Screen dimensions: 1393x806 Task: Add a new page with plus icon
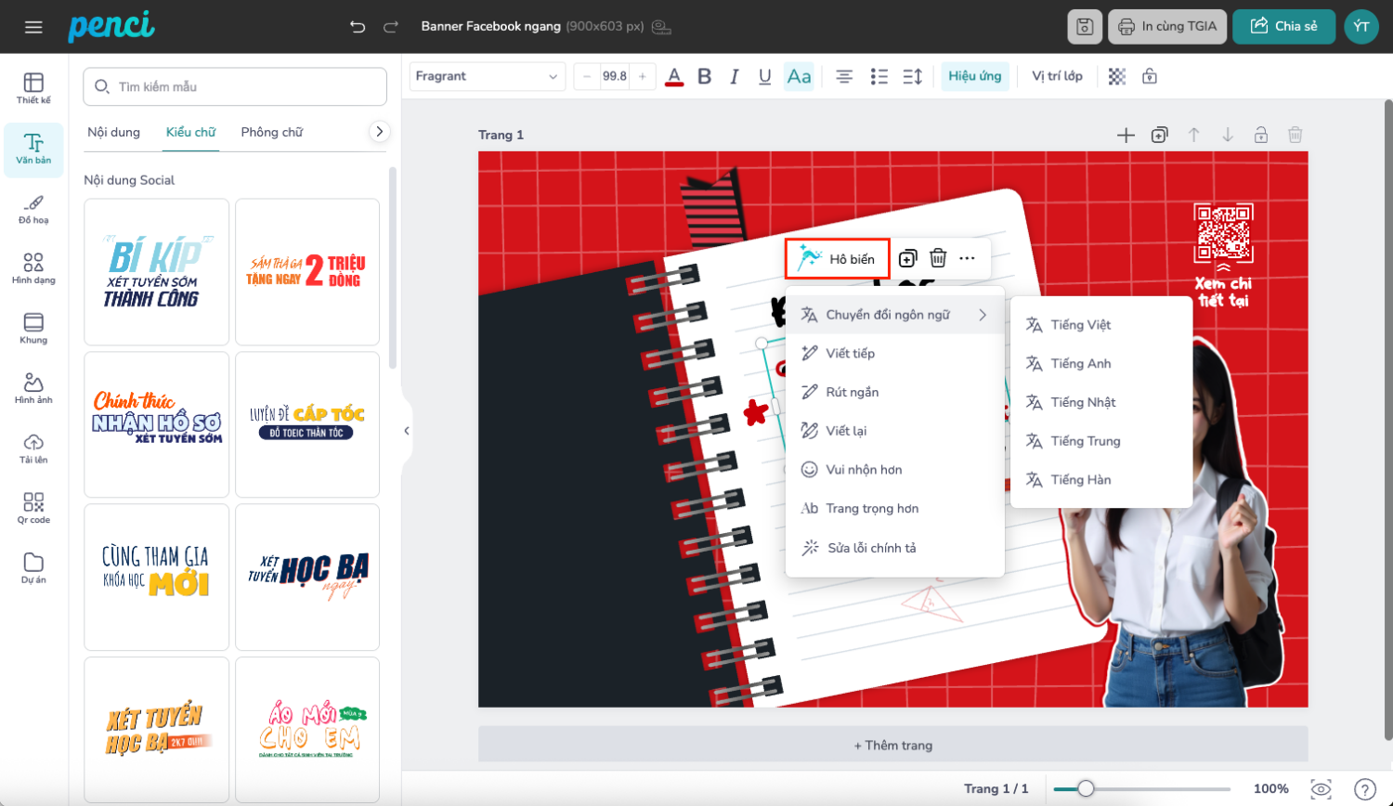coord(1126,136)
